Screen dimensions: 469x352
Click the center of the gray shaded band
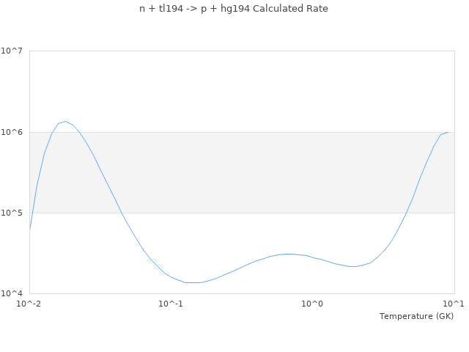[x=242, y=172]
